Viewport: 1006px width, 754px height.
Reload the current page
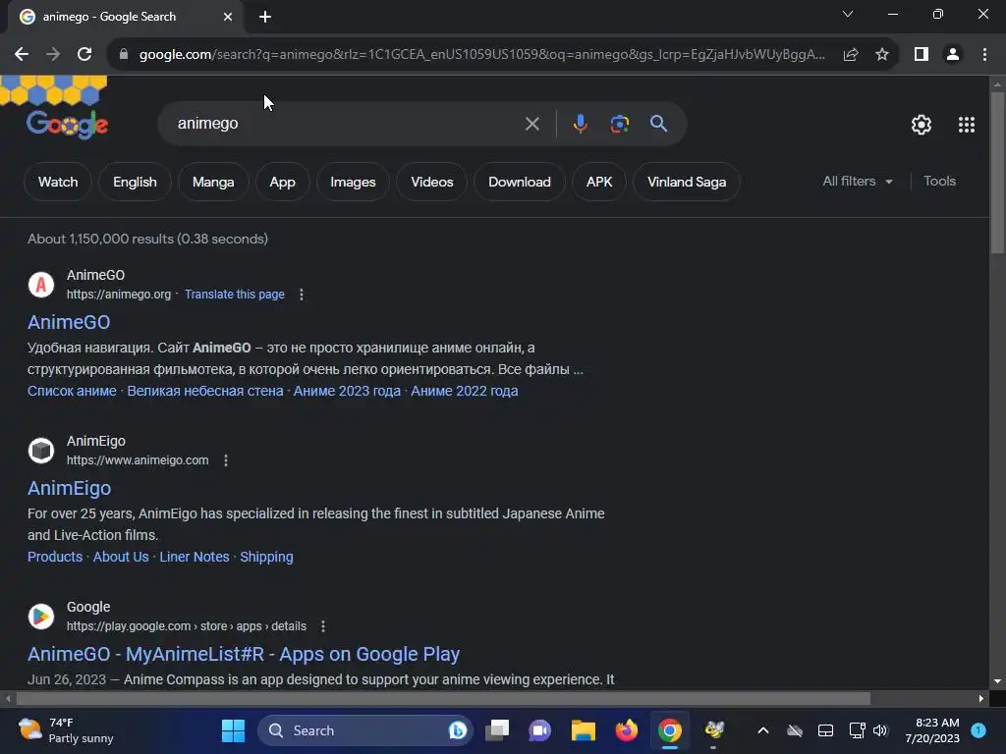84,55
